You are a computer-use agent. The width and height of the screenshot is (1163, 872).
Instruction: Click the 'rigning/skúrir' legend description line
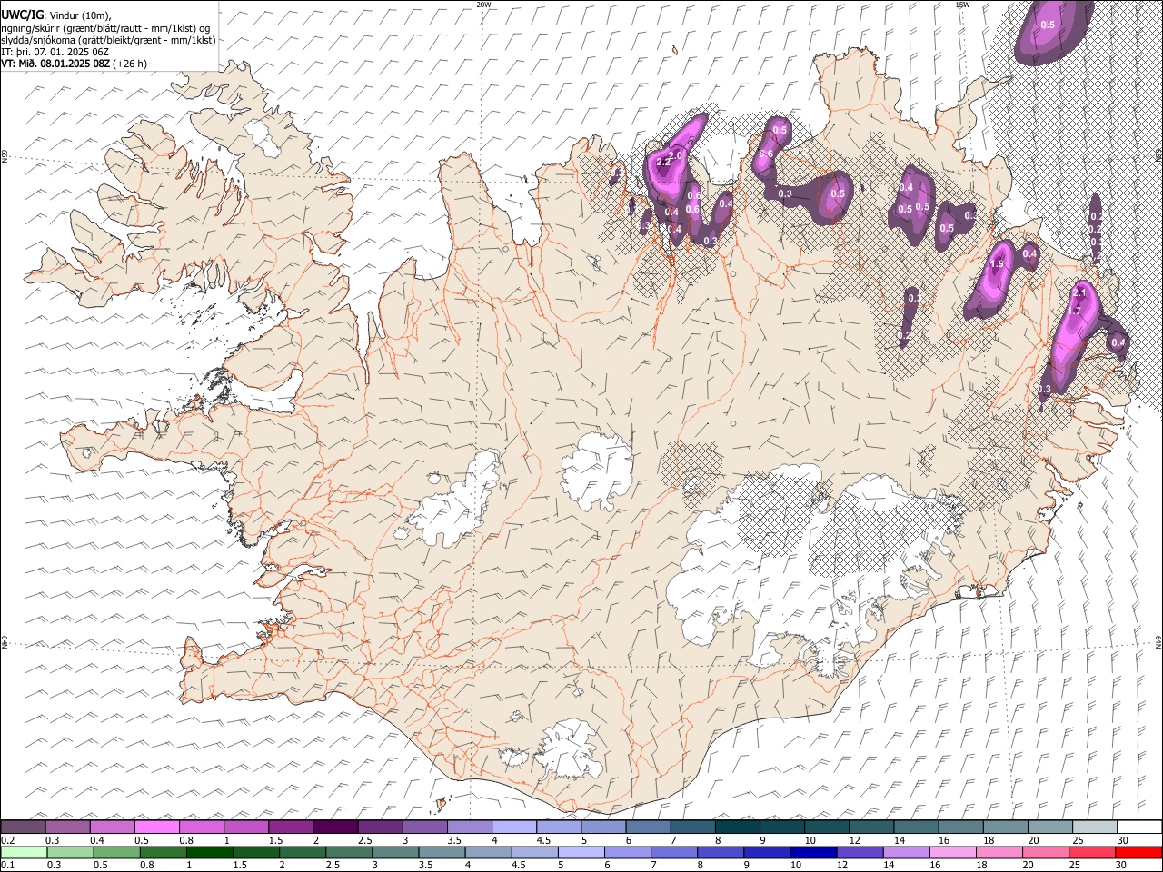(x=105, y=27)
